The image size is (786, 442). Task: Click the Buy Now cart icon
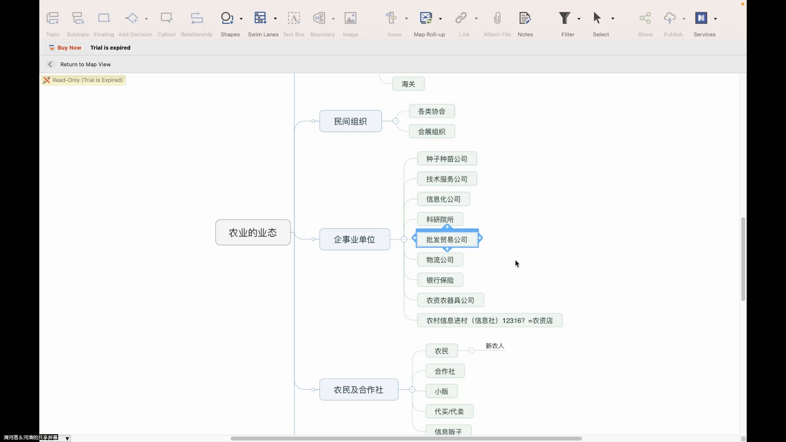[52, 48]
